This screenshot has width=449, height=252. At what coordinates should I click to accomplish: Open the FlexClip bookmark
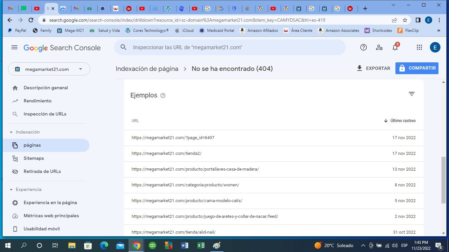pos(408,31)
